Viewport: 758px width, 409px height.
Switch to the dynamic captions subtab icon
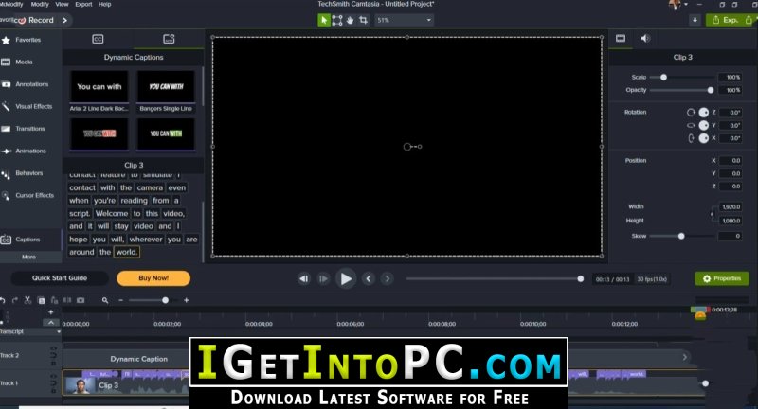[169, 39]
